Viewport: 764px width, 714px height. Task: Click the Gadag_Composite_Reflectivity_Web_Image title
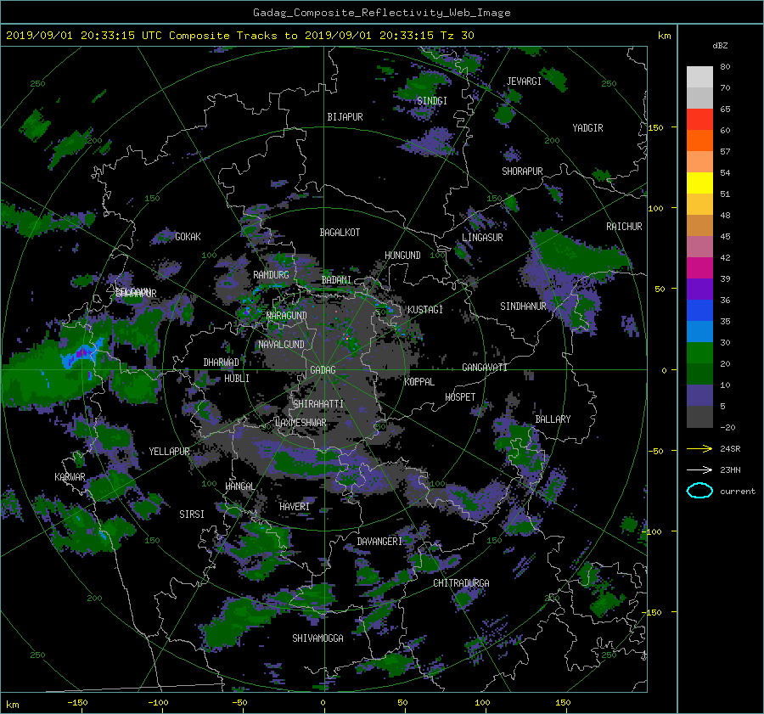[381, 13]
